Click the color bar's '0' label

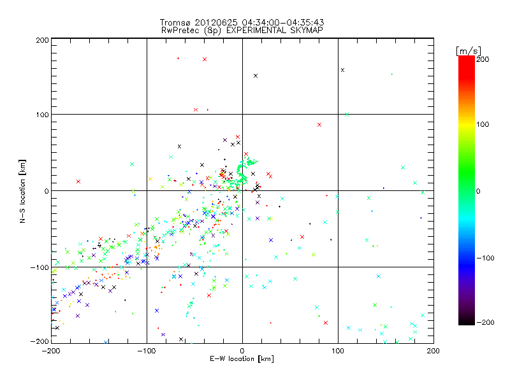[479, 191]
